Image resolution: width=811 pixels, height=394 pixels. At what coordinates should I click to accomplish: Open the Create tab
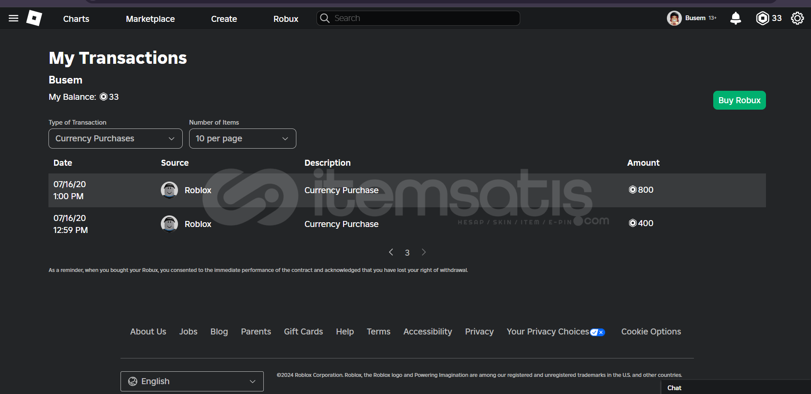pyautogui.click(x=224, y=19)
